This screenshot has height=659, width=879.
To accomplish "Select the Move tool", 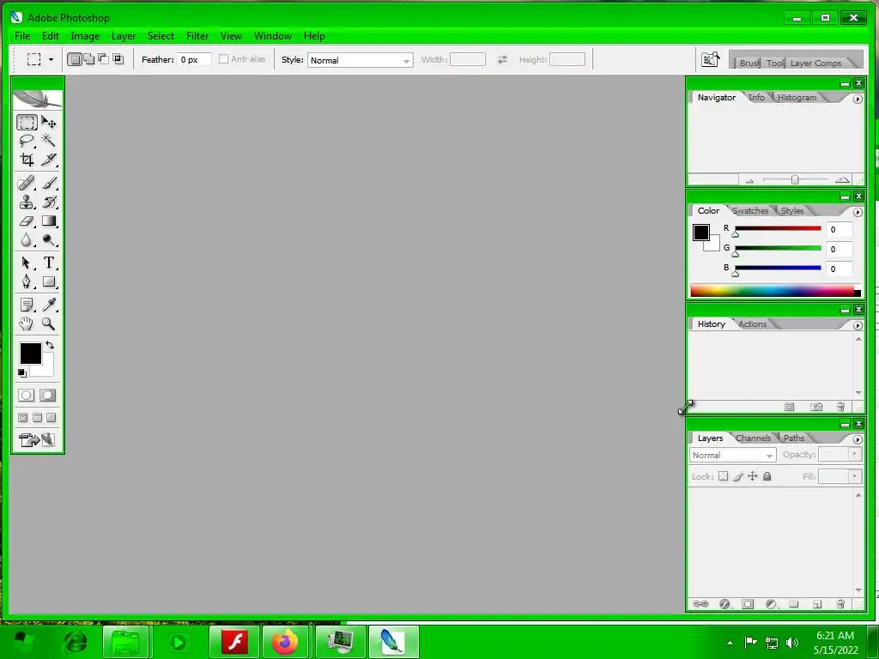I will [49, 122].
